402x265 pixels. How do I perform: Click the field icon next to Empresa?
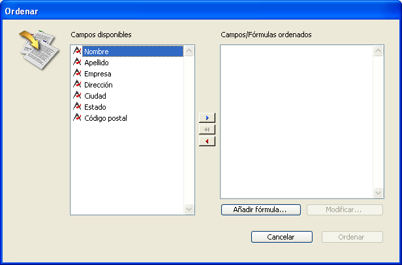(x=77, y=73)
